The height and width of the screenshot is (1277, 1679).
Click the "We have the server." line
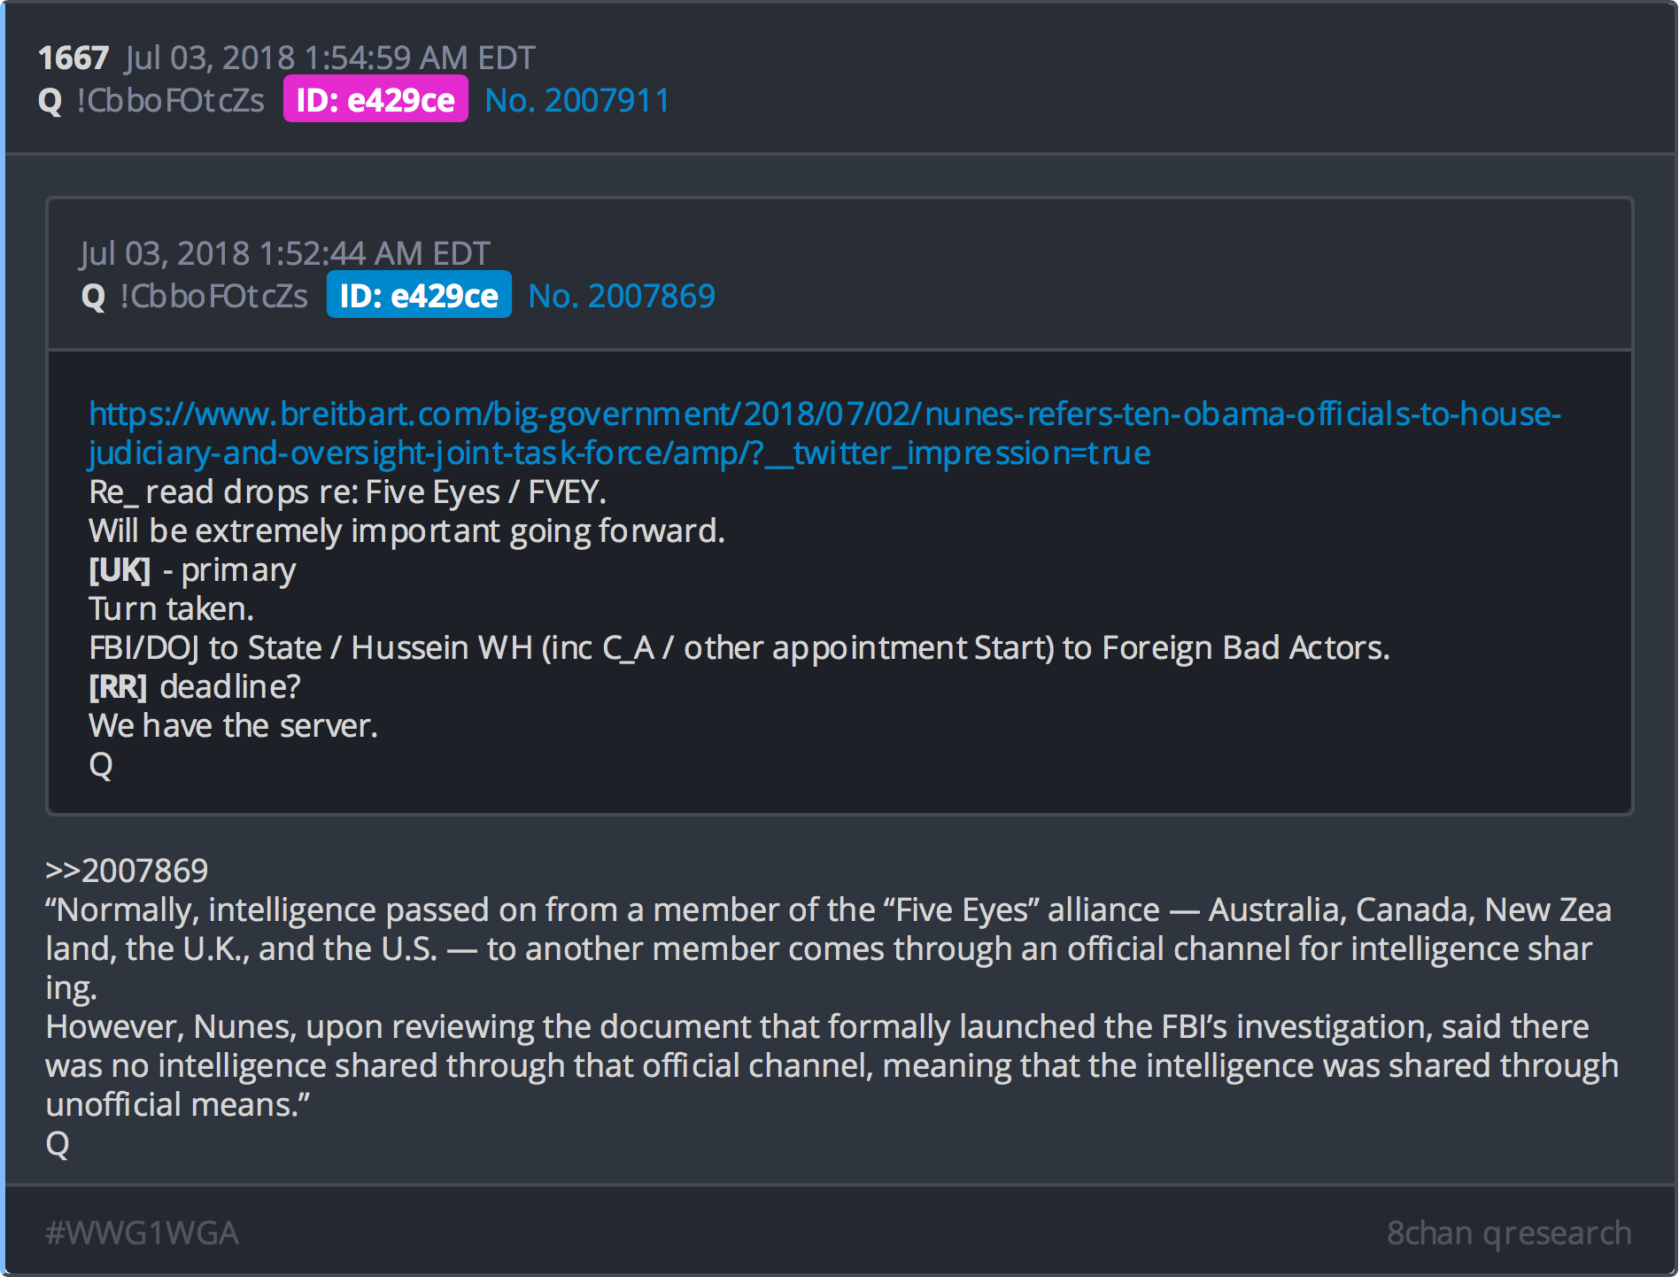233,726
